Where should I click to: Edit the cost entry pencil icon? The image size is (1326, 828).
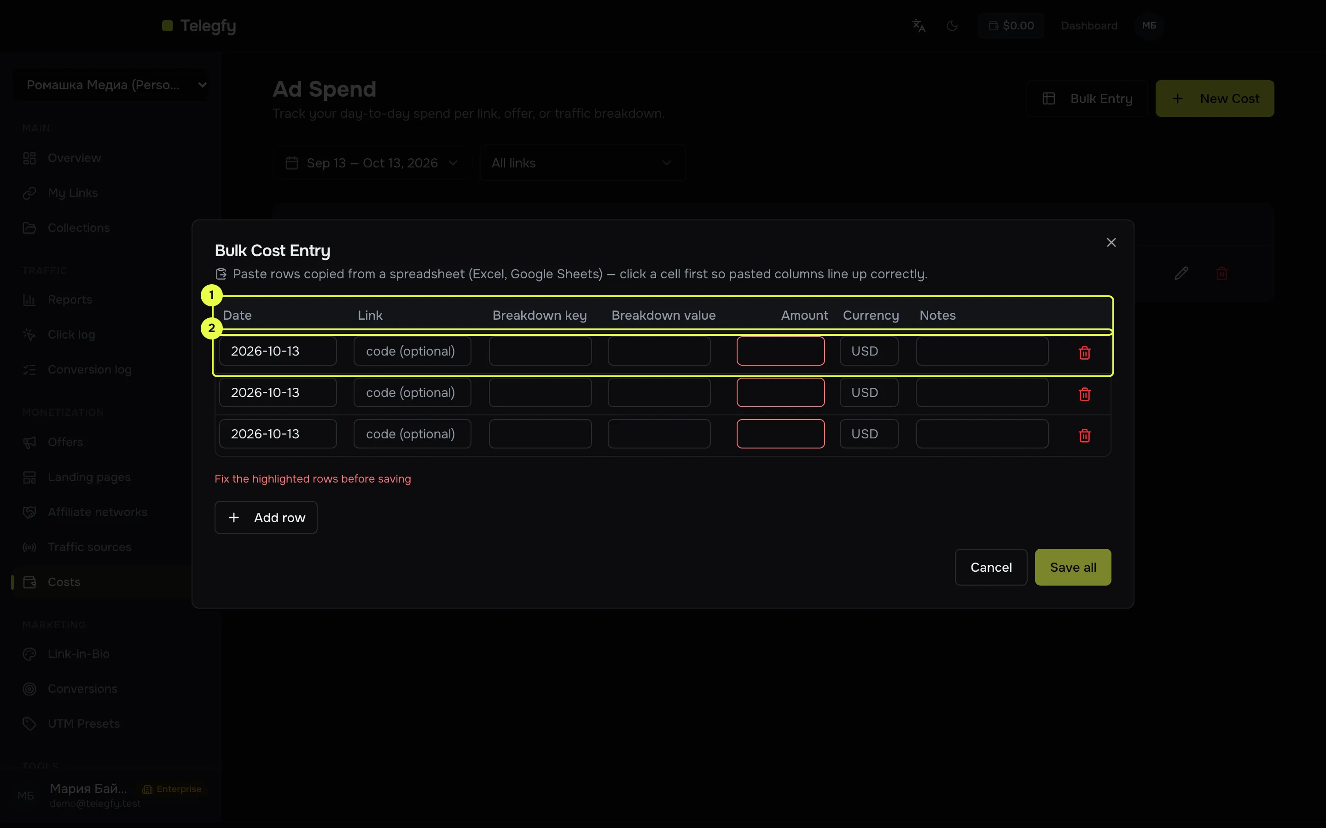[x=1181, y=273]
